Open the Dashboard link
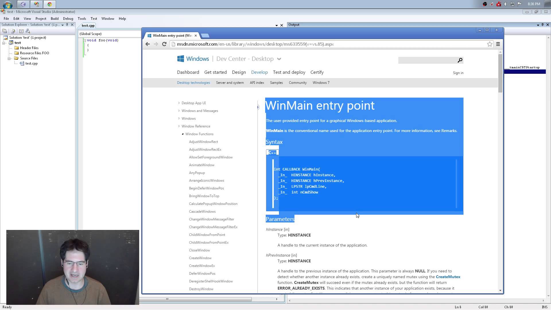 click(188, 72)
